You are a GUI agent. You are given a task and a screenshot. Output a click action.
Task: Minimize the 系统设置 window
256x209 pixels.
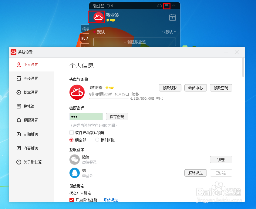pyautogui.click(x=226, y=52)
